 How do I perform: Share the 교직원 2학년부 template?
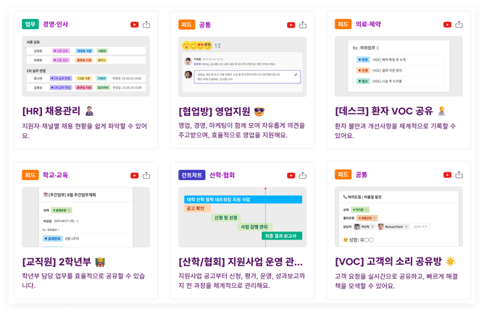pos(146,175)
